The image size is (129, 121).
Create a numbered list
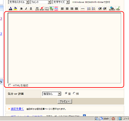pyautogui.click(x=89, y=8)
